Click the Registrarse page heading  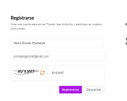click(22, 18)
